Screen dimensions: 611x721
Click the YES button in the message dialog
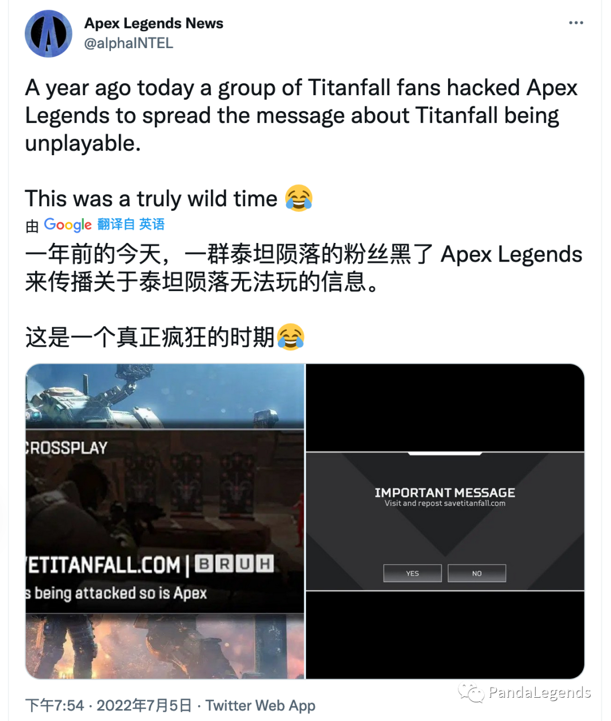(412, 573)
